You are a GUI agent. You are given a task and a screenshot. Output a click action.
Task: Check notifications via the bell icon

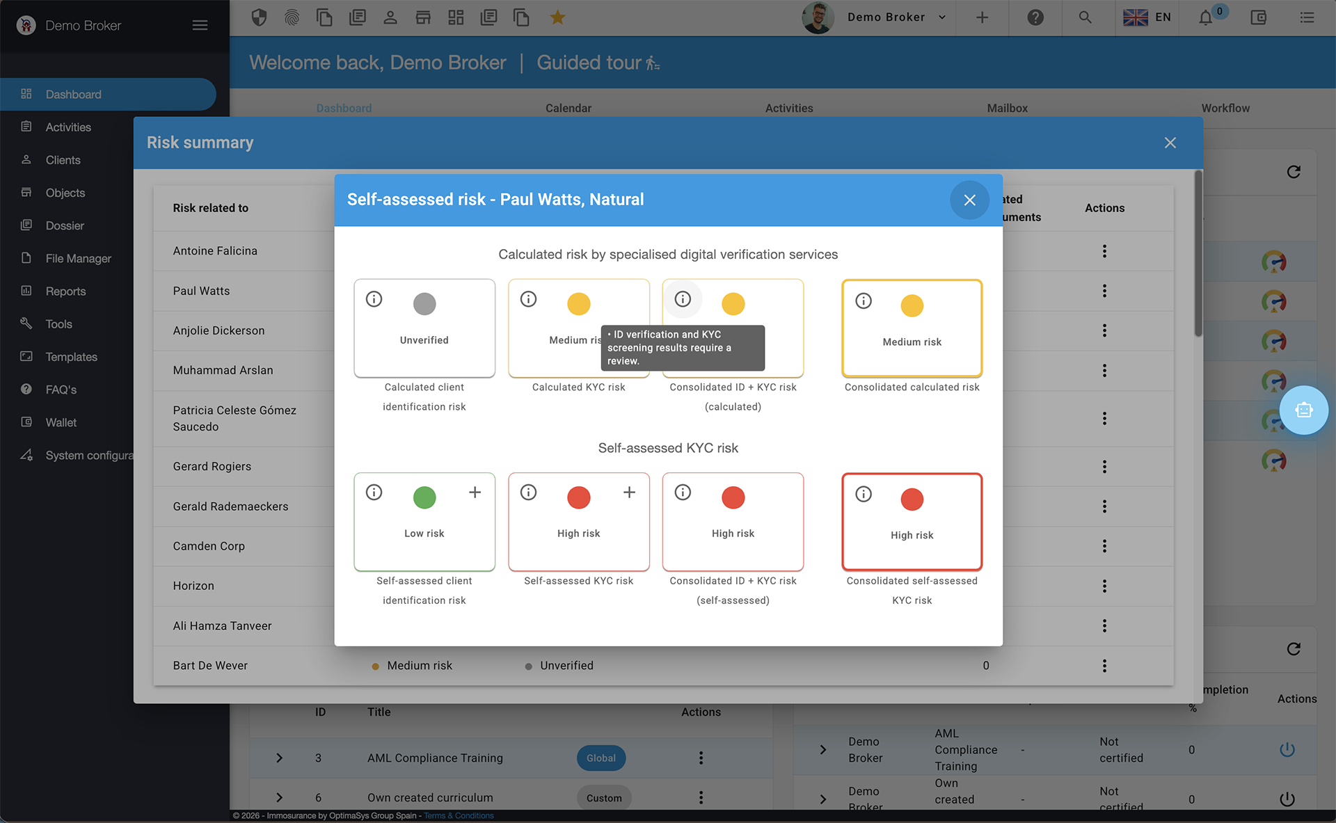(x=1204, y=17)
